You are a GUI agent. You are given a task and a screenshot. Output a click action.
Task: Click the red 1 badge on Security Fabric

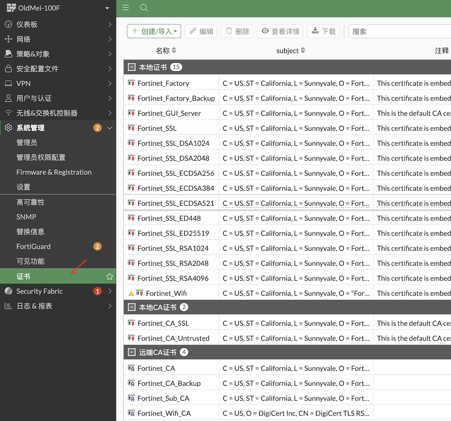[98, 291]
